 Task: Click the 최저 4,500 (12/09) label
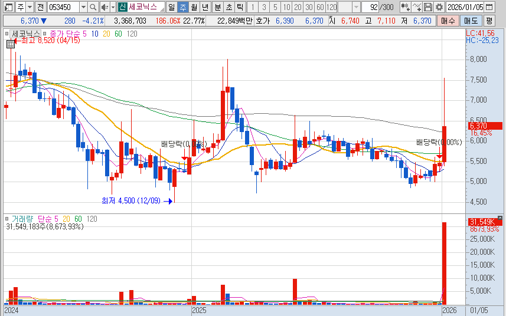130,200
